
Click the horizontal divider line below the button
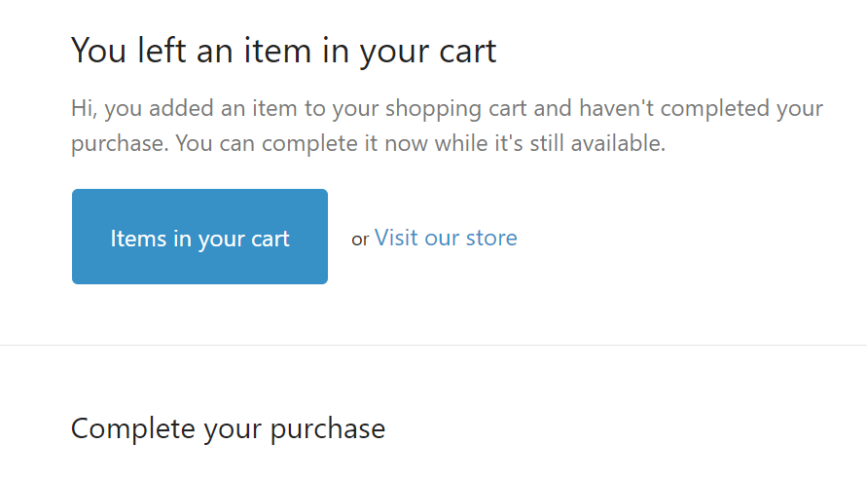coord(433,345)
